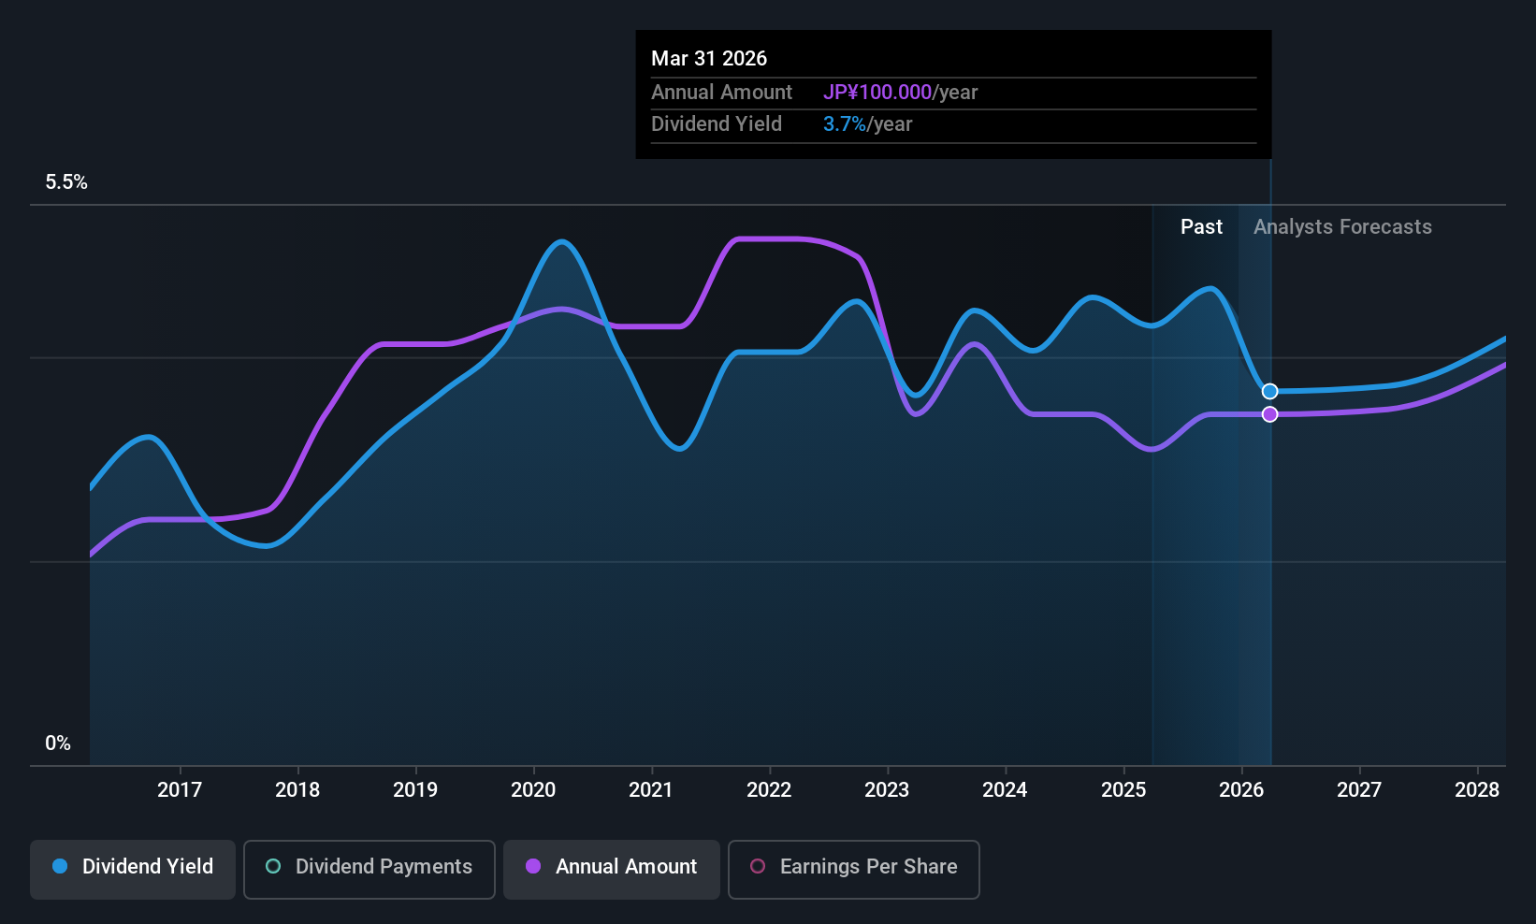Select the blue dividend yield data point marker

[x=1269, y=391]
